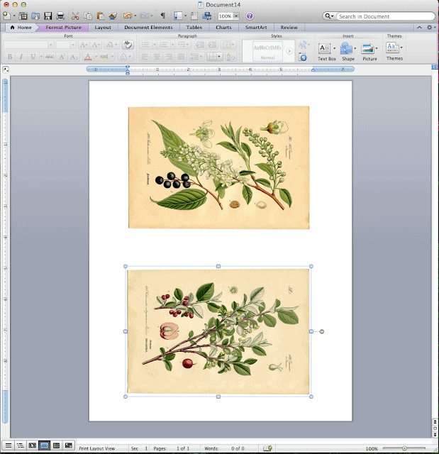This screenshot has width=439, height=454.
Task: Click the Text Box insert icon
Action: pyautogui.click(x=324, y=48)
